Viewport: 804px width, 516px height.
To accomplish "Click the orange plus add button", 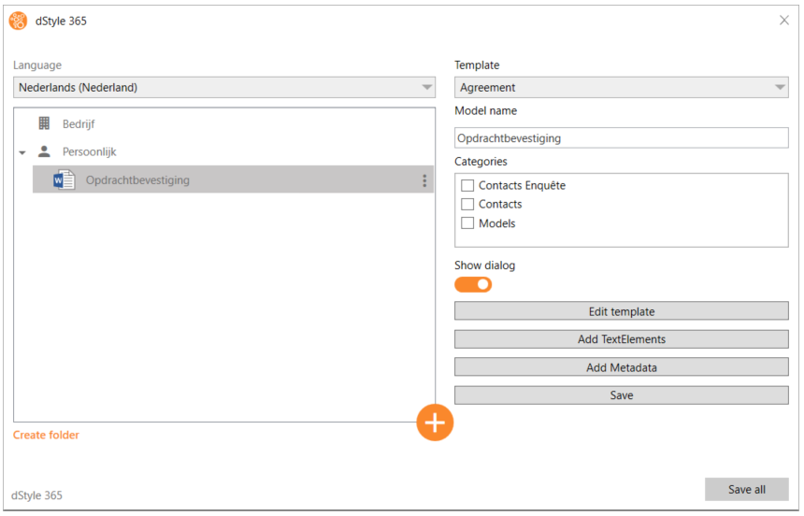I will (x=435, y=423).
